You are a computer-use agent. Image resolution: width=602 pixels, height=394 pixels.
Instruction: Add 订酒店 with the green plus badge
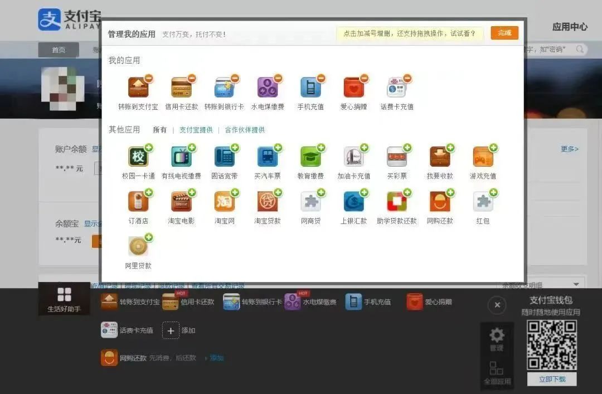[x=149, y=193]
